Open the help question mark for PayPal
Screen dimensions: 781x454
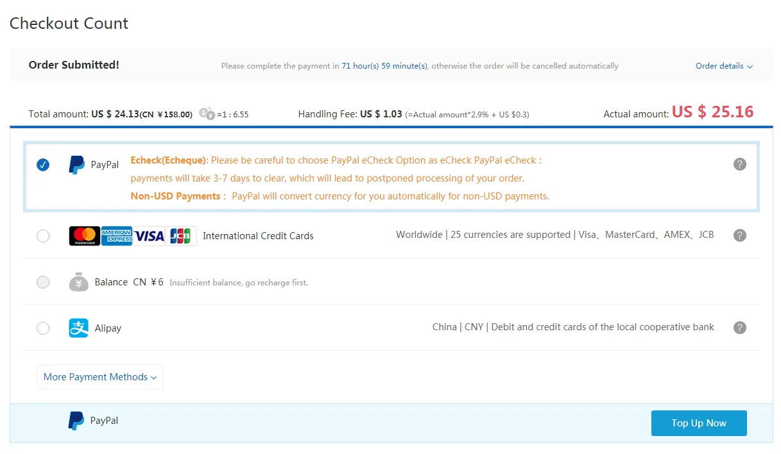740,164
